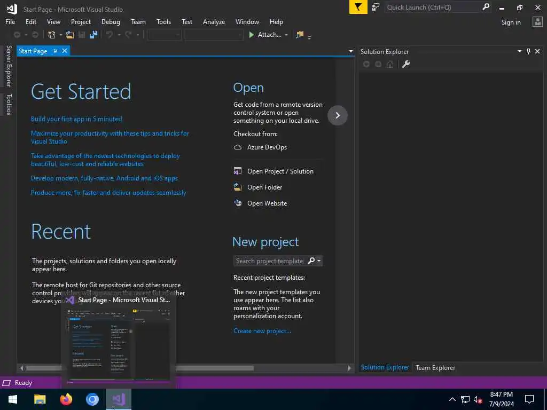The height and width of the screenshot is (410, 547).
Task: Click the Save toolbar icon
Action: pyautogui.click(x=82, y=35)
